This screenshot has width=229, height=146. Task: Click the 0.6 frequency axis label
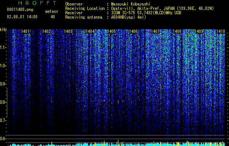[x=3, y=139]
